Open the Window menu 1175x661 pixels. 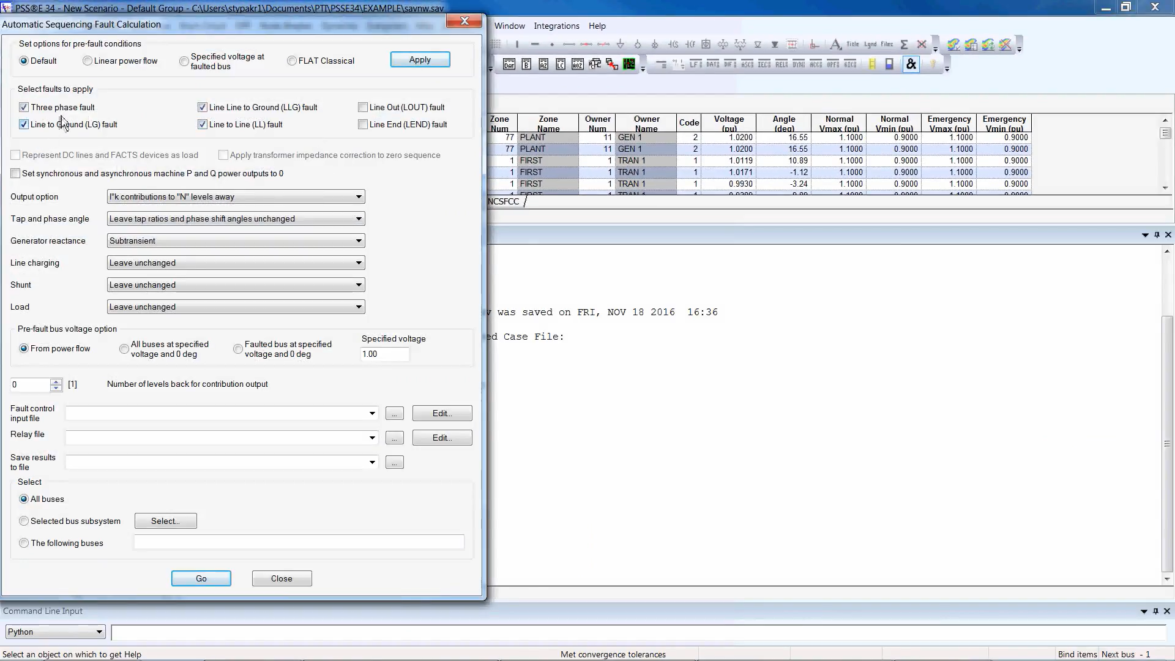click(x=509, y=26)
